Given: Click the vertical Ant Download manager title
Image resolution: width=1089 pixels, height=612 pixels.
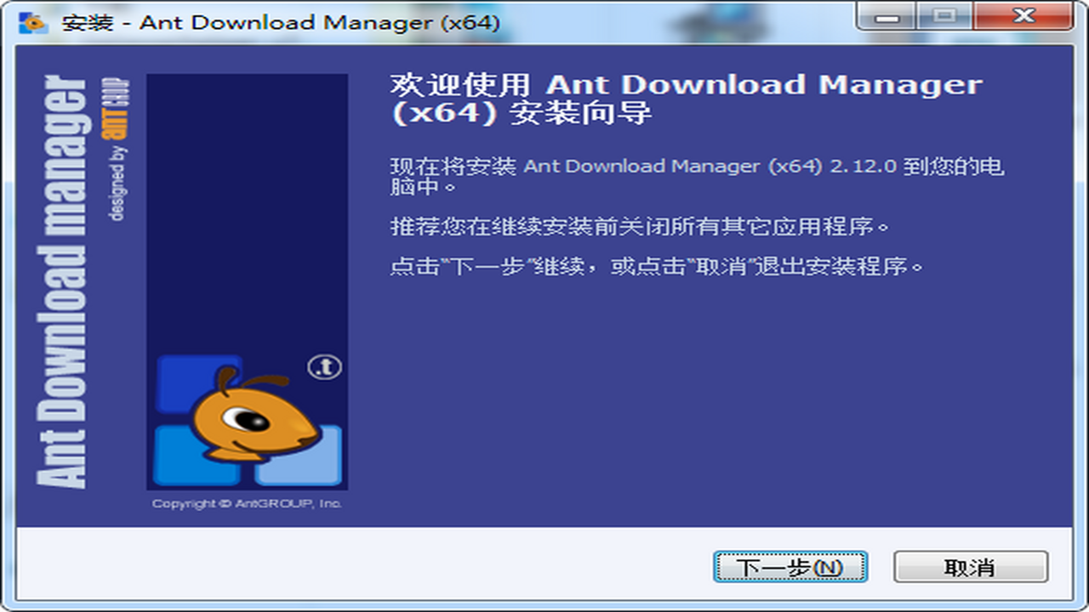Looking at the screenshot, I should (64, 281).
